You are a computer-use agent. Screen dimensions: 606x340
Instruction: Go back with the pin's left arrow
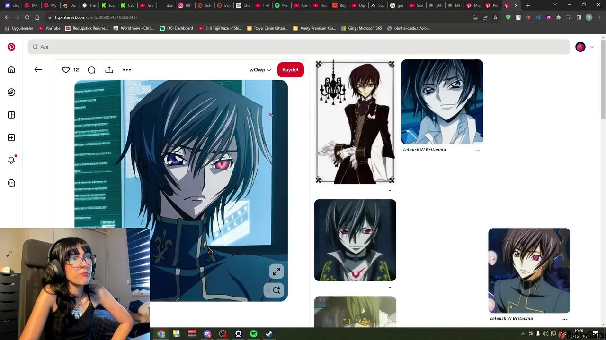(x=38, y=70)
